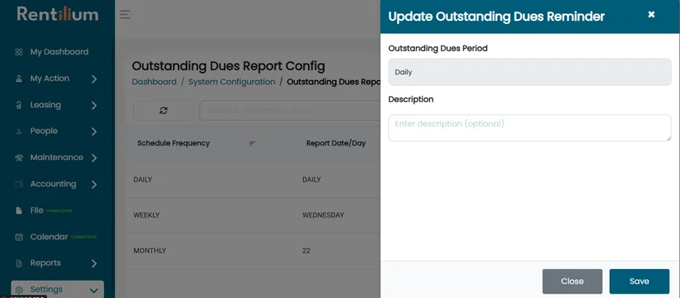
Task: Collapse the Settings menu chevron
Action: pyautogui.click(x=93, y=290)
